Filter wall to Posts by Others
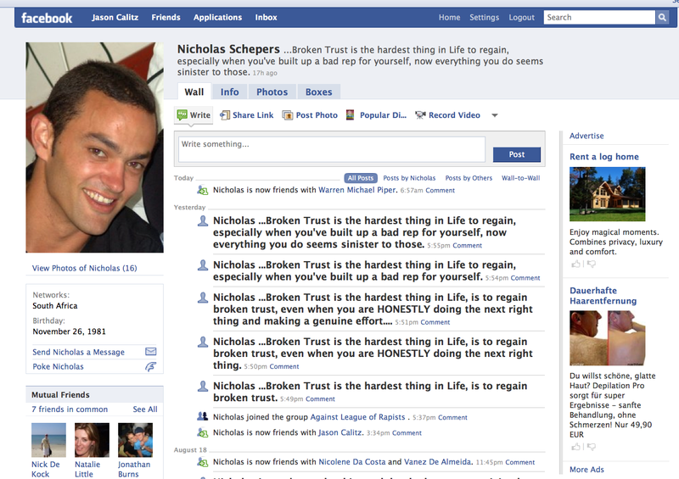 [469, 178]
